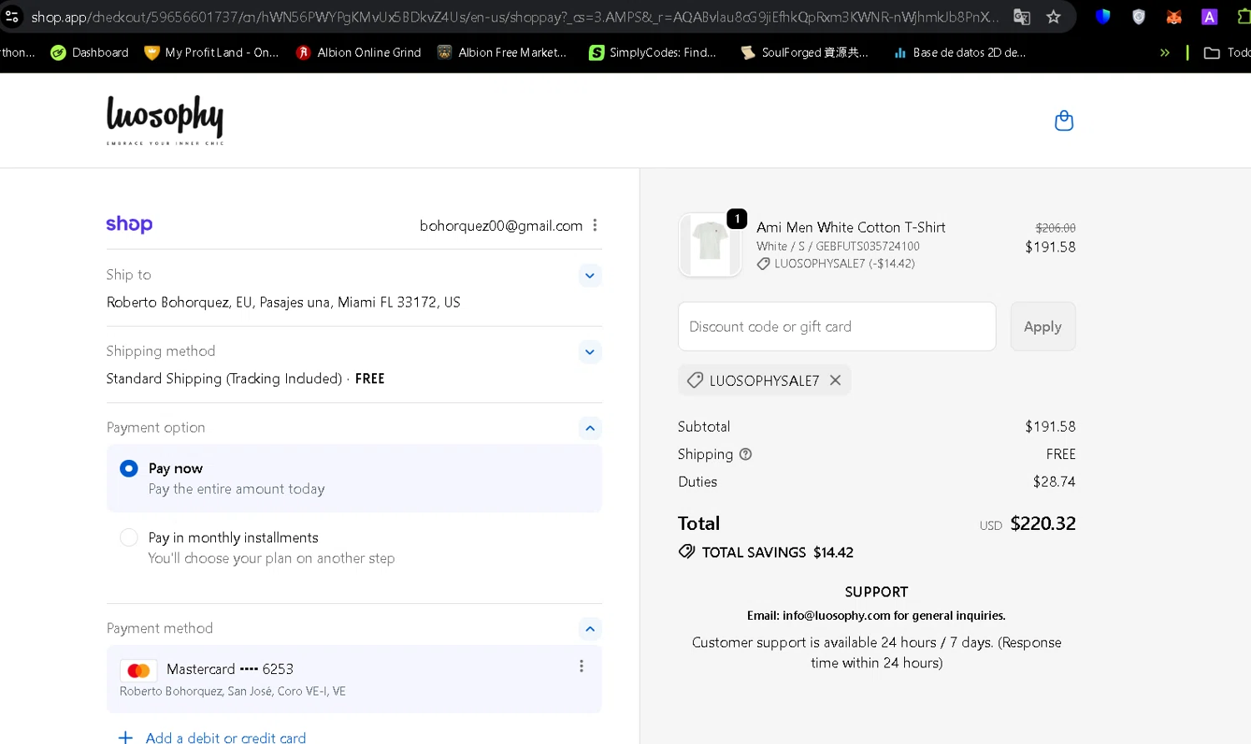The height and width of the screenshot is (744, 1251).
Task: Open the Dashboard bookmark
Action: pos(89,52)
